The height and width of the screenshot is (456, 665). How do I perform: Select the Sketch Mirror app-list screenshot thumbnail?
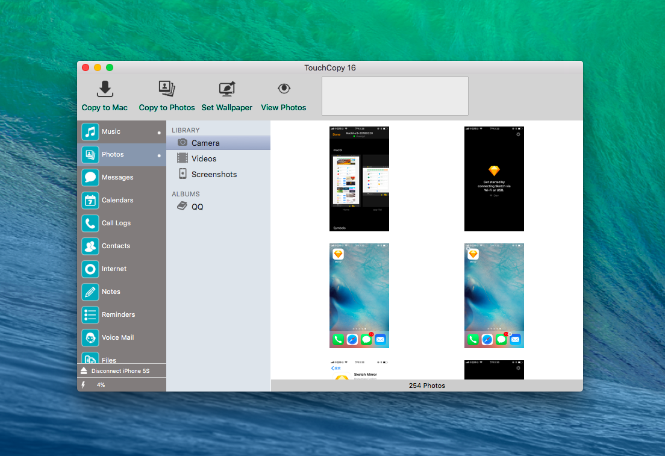click(x=359, y=178)
